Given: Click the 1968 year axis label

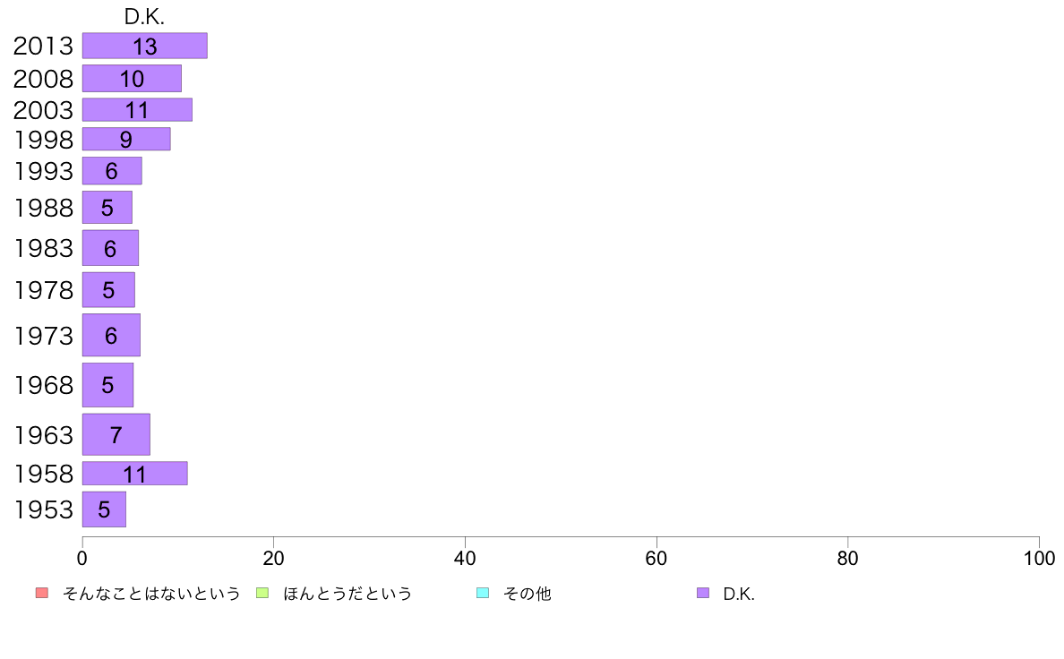Looking at the screenshot, I should 44,386.
